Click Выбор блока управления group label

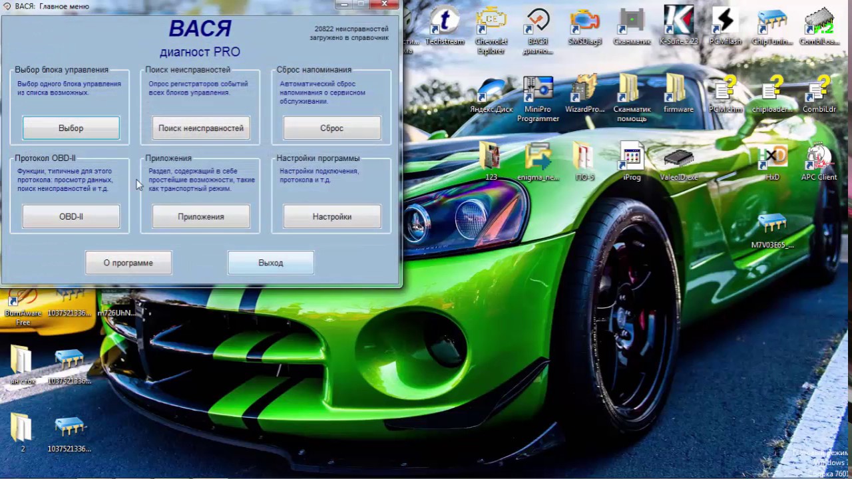coord(61,70)
